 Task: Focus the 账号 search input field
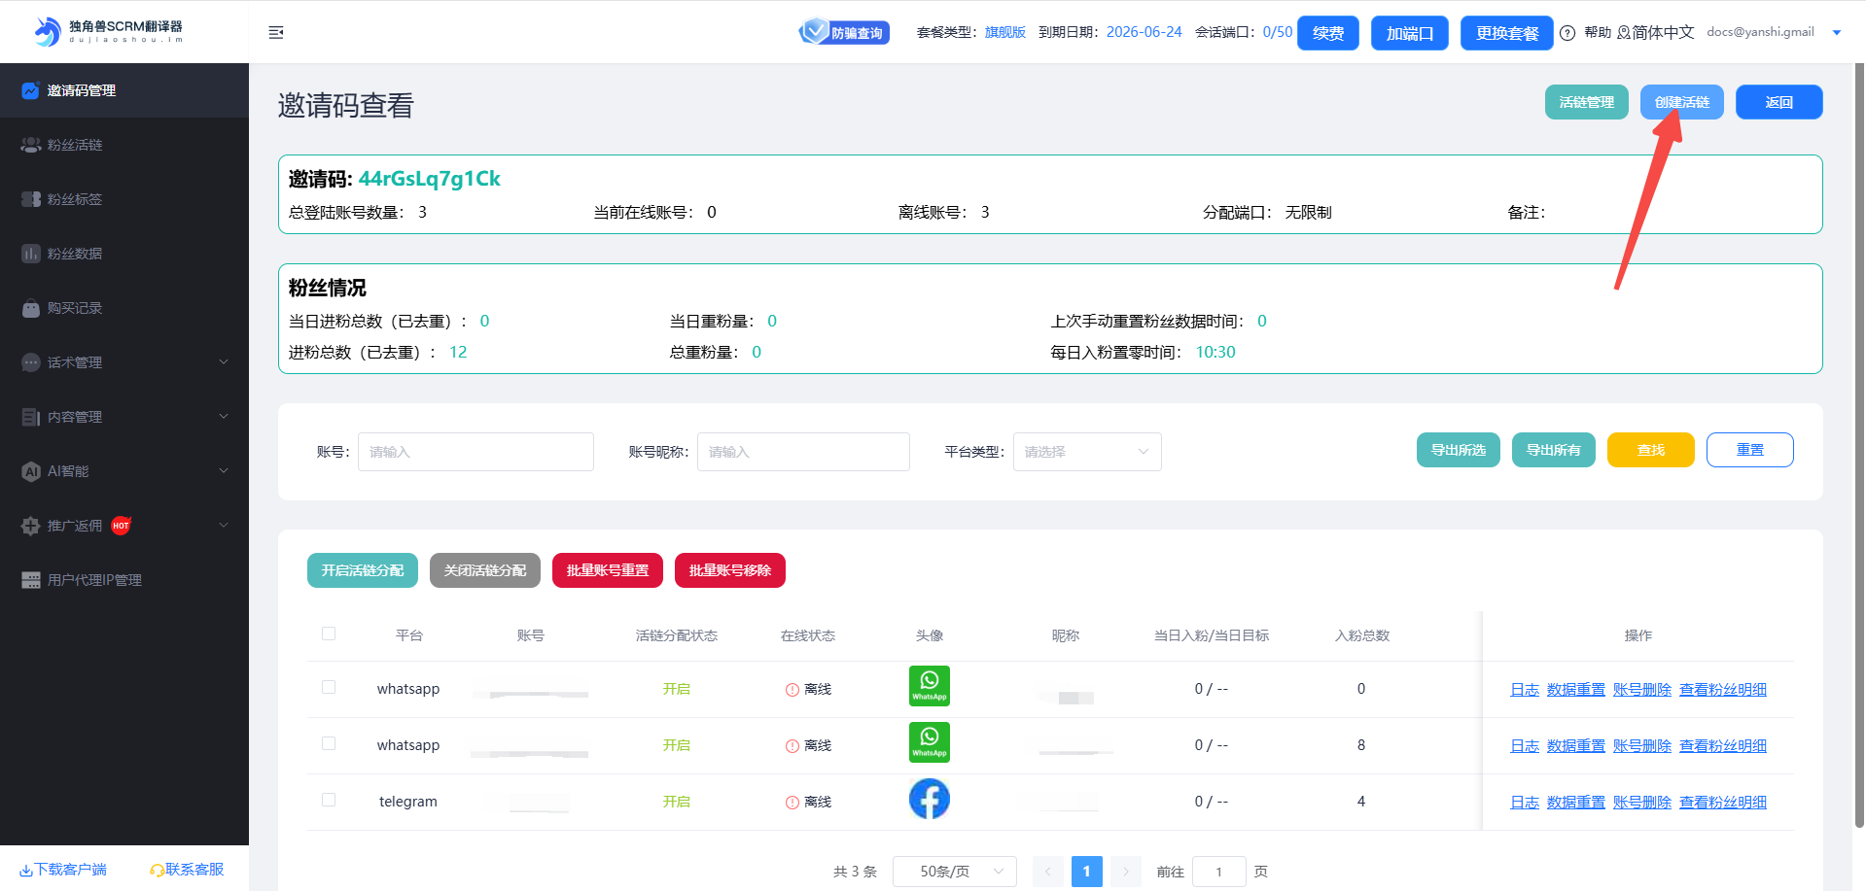(x=475, y=452)
